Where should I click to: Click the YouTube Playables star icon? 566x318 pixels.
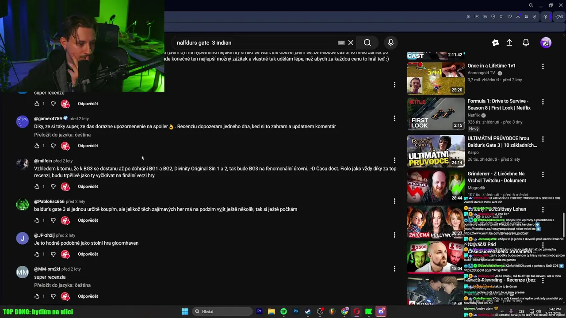pyautogui.click(x=495, y=43)
